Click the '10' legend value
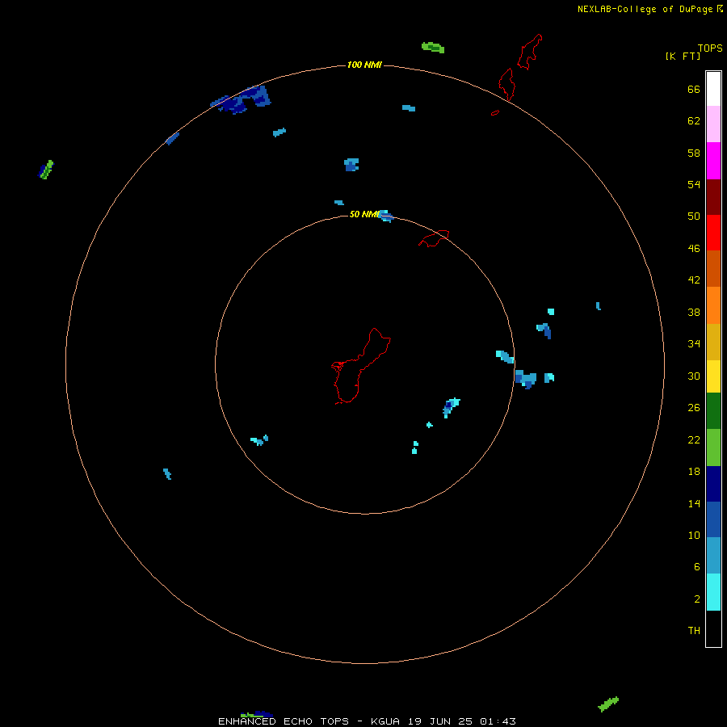Screen dimensions: 727x727 (694, 536)
